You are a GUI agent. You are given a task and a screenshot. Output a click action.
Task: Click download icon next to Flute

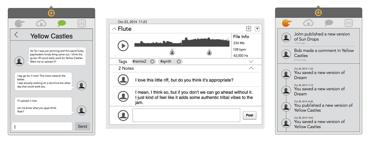click(249, 29)
